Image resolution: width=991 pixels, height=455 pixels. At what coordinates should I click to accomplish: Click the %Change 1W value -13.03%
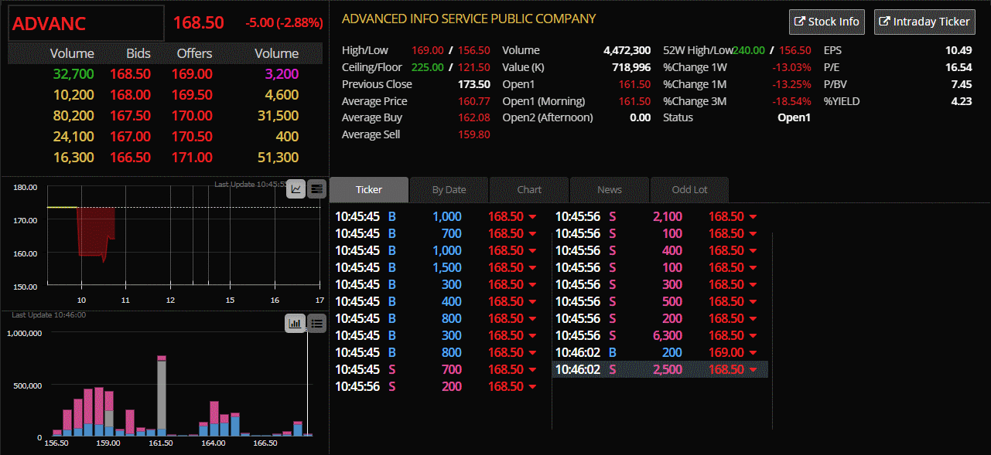click(x=791, y=67)
